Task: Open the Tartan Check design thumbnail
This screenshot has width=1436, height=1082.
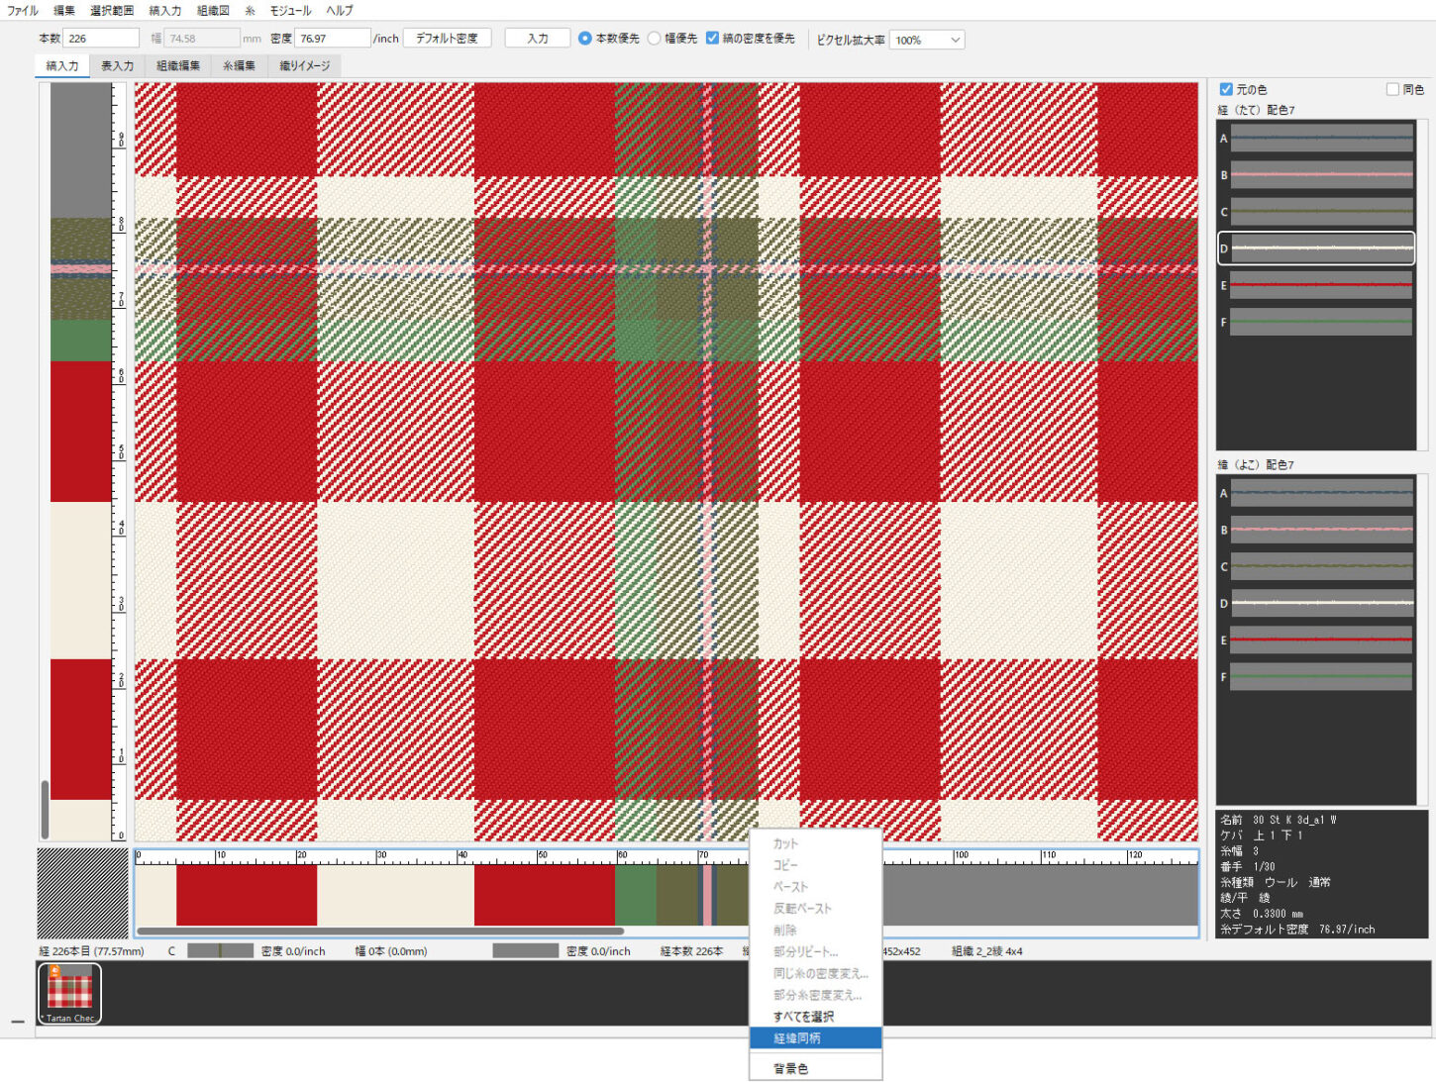Action: (69, 993)
